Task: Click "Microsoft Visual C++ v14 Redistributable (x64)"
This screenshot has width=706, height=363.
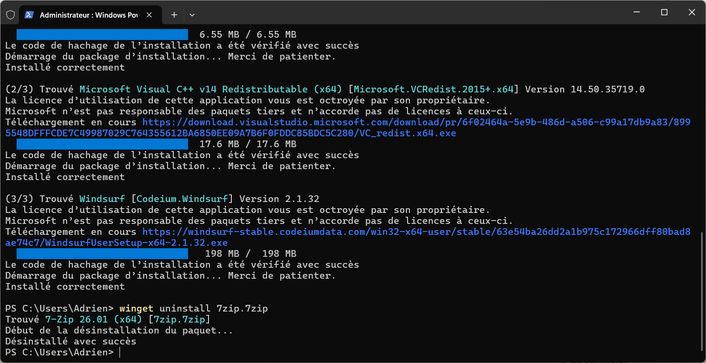Action: (211, 89)
